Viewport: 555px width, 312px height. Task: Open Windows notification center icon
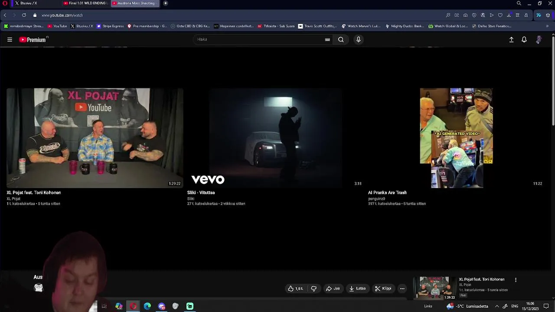coord(546,306)
